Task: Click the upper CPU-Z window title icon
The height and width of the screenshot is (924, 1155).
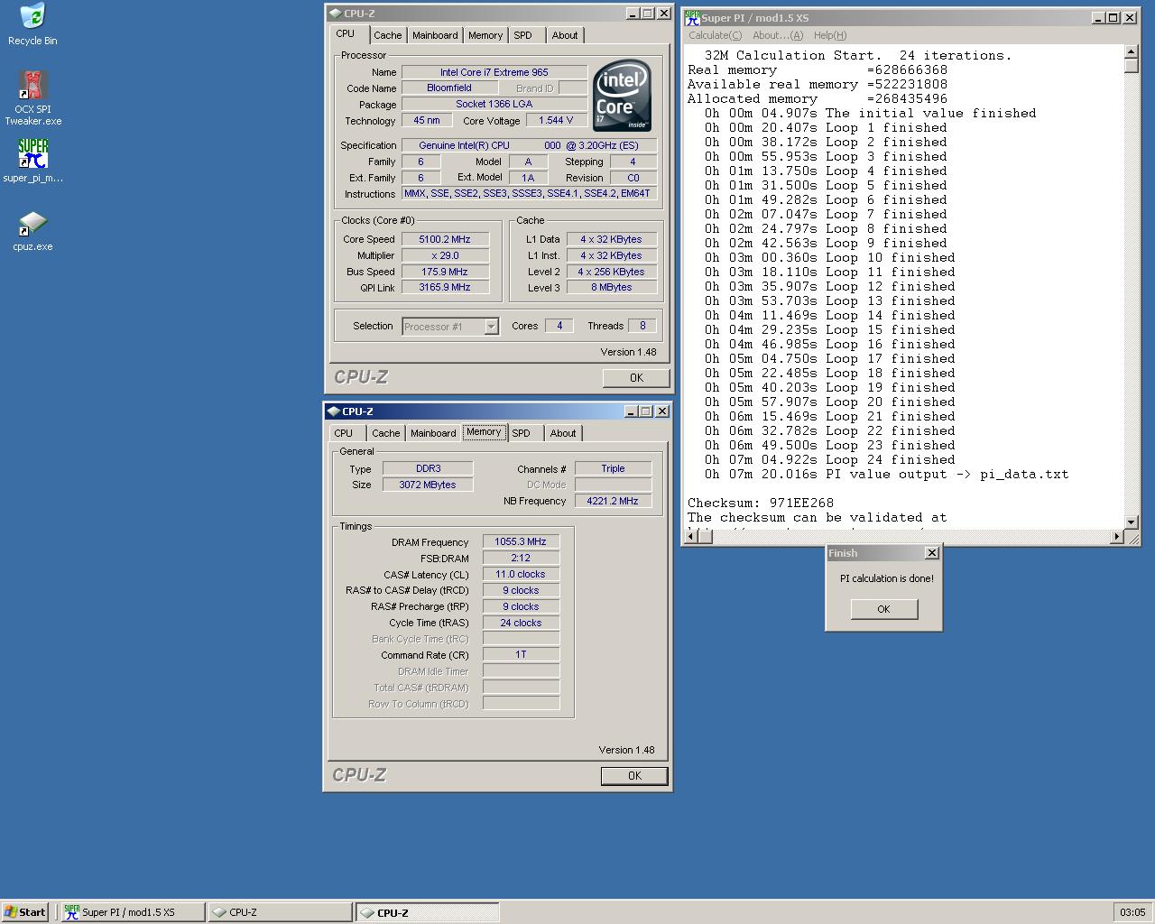Action: point(335,14)
